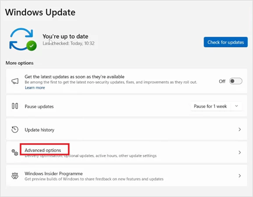Click the Windows Insider Programme hearts icon
253x197 pixels.
[15, 176]
